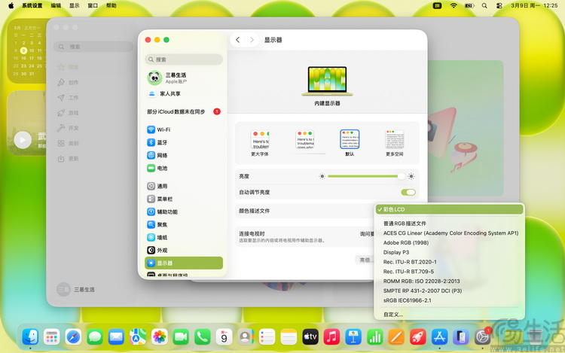Open the 窗口 menu in the menu bar
This screenshot has width=565, height=353.
click(93, 5)
